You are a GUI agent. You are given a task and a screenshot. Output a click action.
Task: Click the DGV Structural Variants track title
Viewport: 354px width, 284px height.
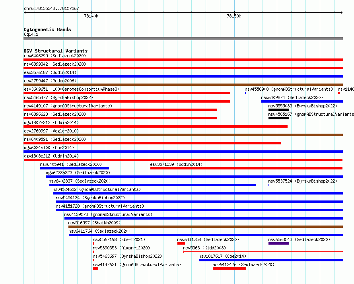56,51
